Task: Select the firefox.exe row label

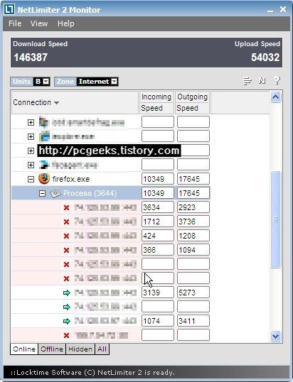Action: 71,180
